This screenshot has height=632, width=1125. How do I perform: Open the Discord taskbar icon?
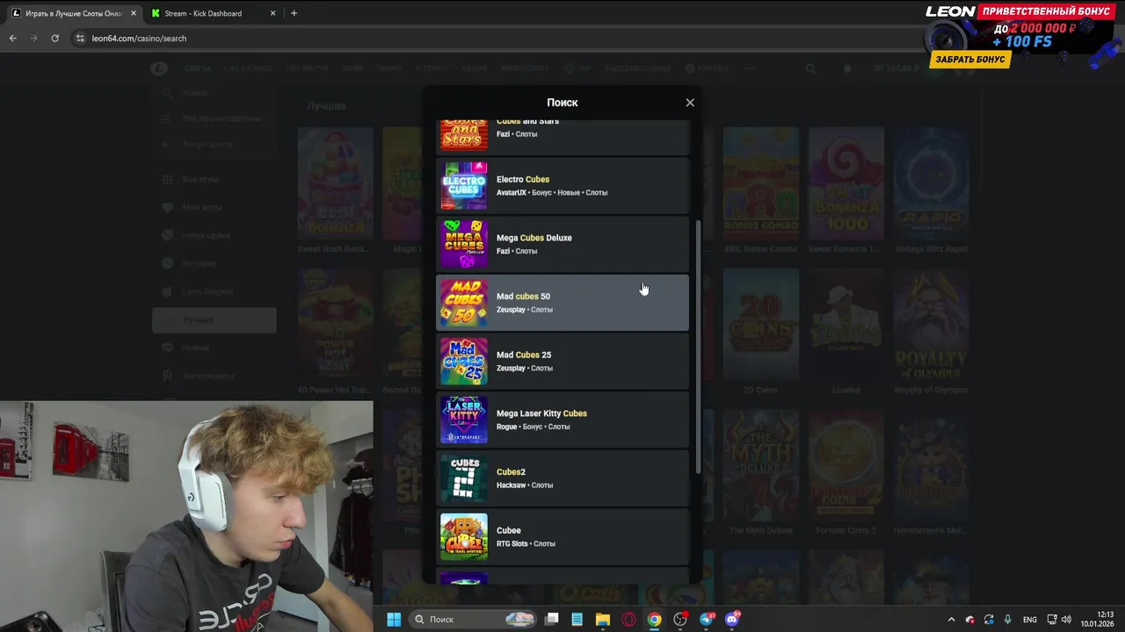click(x=732, y=620)
